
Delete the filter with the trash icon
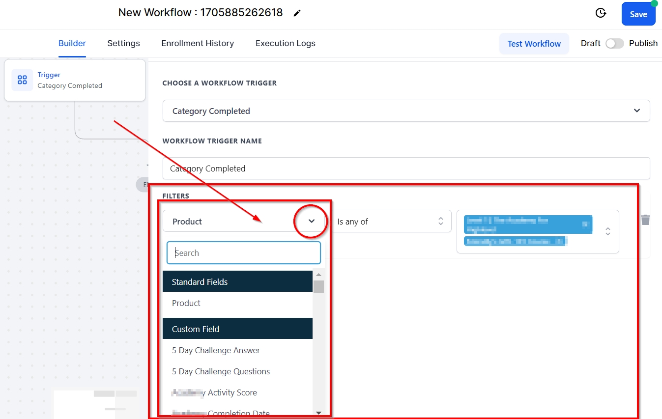645,220
